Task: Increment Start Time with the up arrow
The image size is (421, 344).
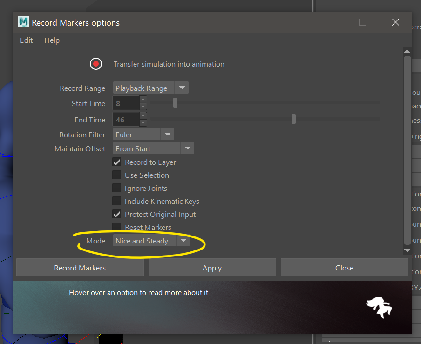Action: pyautogui.click(x=143, y=100)
